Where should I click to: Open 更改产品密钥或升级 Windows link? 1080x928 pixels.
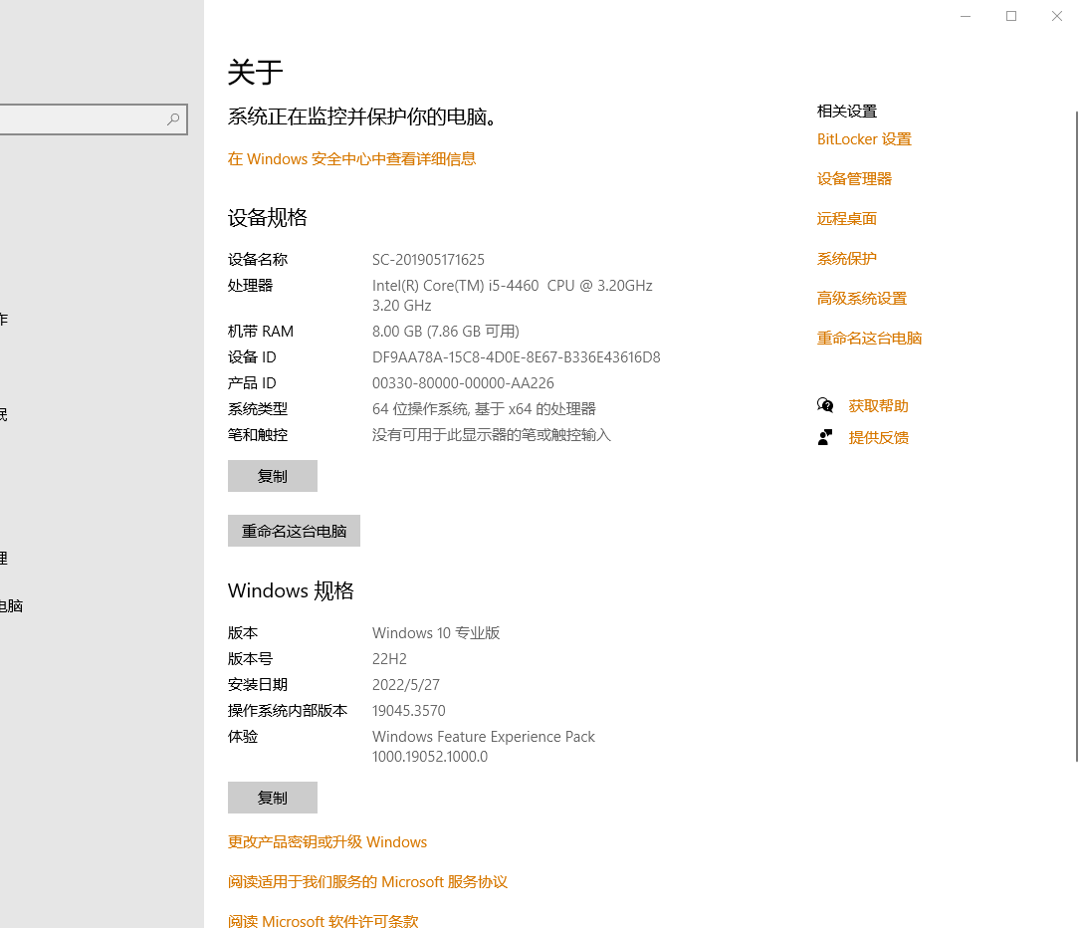[x=327, y=842]
